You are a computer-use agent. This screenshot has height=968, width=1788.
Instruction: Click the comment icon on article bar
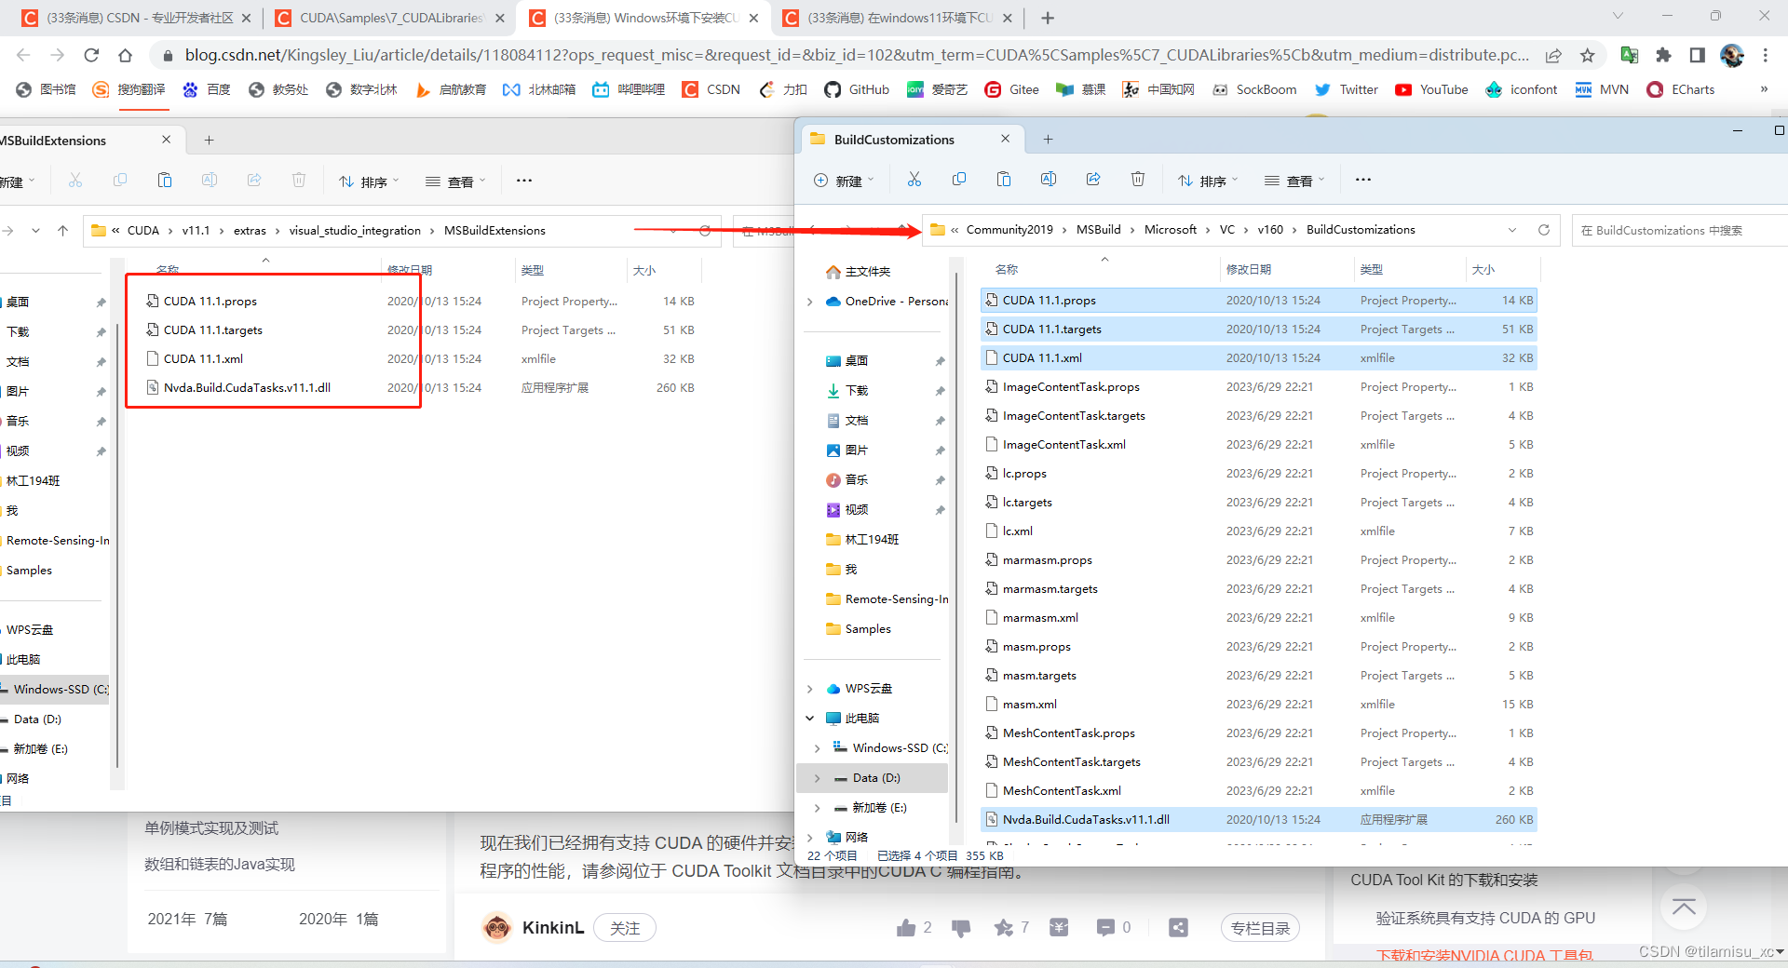(1105, 927)
